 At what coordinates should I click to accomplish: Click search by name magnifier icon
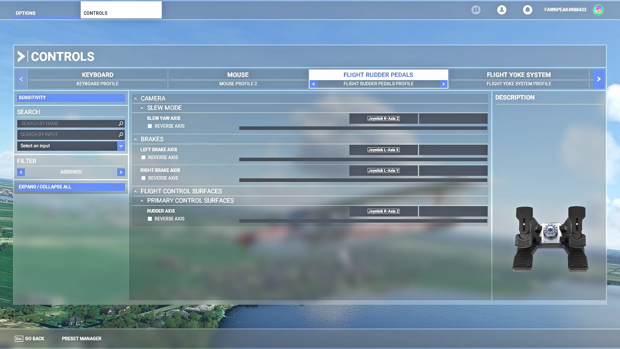121,123
